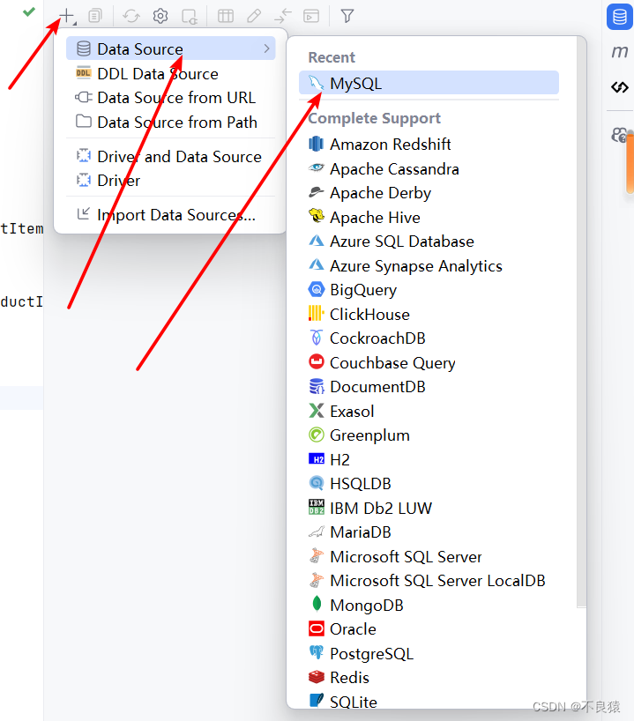Select Redis
This screenshot has width=634, height=721.
tap(429, 677)
